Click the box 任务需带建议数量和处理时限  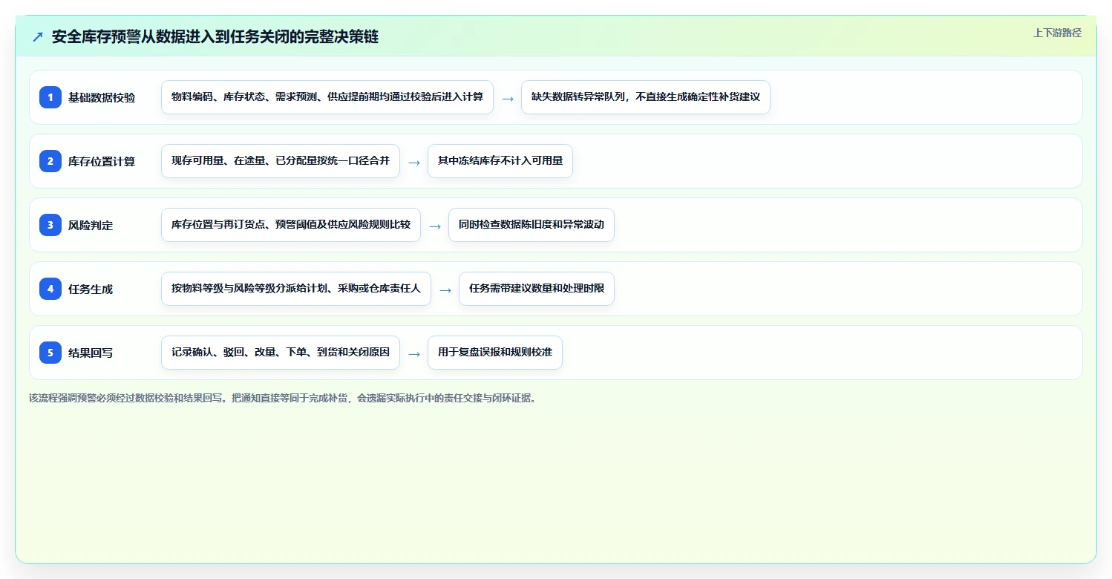point(537,289)
